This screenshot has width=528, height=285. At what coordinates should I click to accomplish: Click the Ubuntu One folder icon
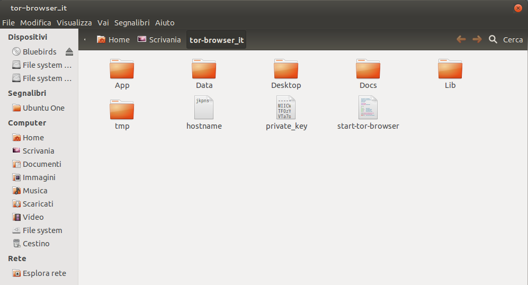(16, 108)
